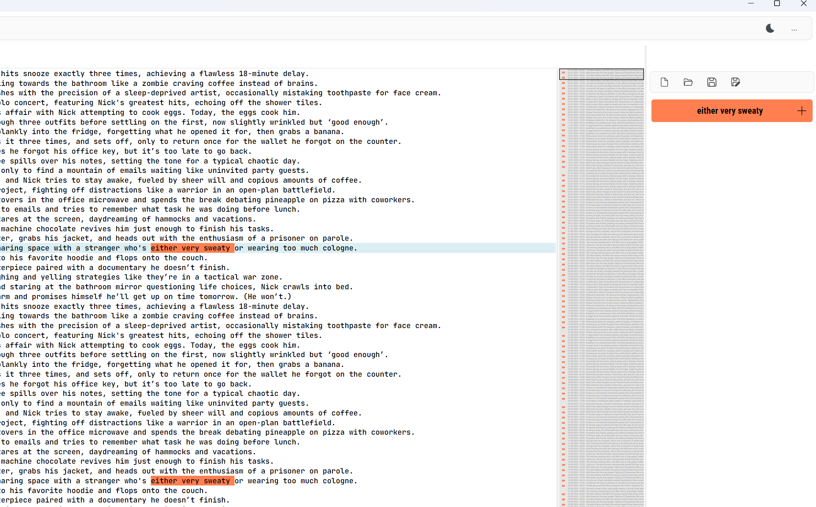This screenshot has height=507, width=816.
Task: Toggle dark mode with the moon icon
Action: pyautogui.click(x=770, y=29)
